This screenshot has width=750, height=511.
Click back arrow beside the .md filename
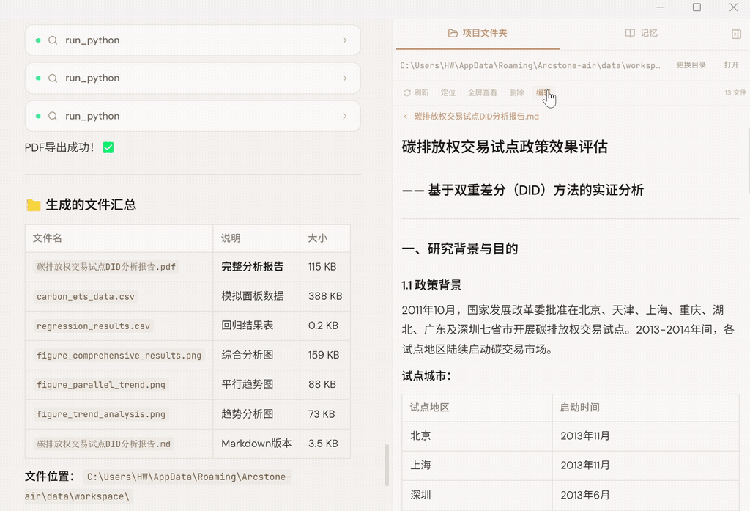(406, 117)
